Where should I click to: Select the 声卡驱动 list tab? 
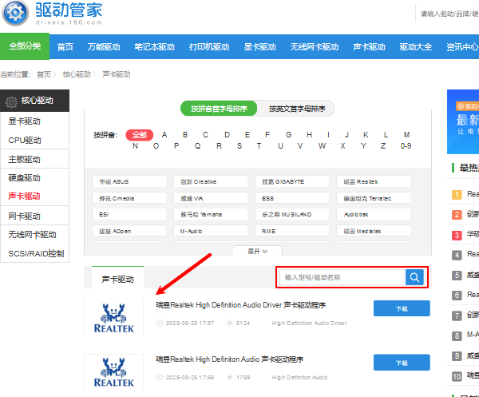[117, 279]
